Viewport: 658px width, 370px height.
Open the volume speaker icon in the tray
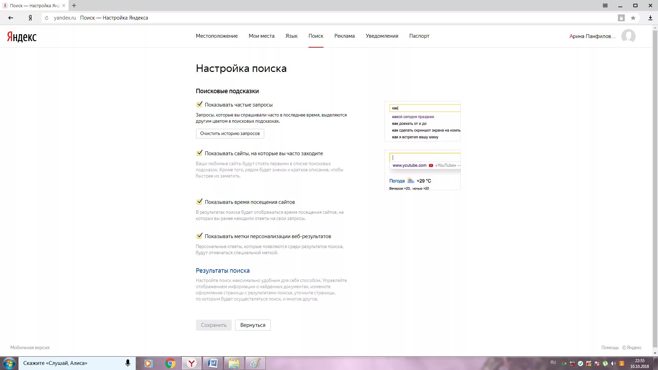click(613, 363)
